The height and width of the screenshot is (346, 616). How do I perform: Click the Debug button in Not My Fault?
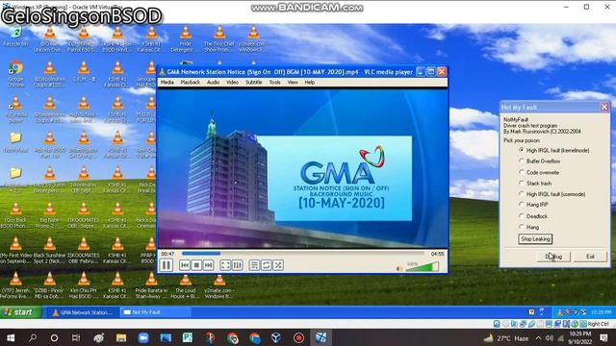pos(553,257)
